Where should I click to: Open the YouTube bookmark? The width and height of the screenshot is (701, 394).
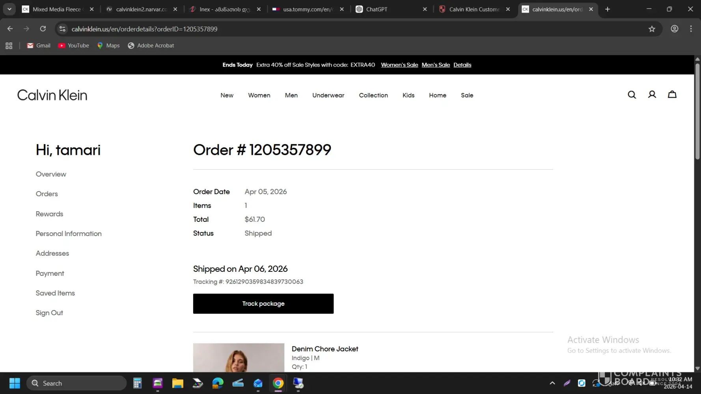pyautogui.click(x=73, y=46)
